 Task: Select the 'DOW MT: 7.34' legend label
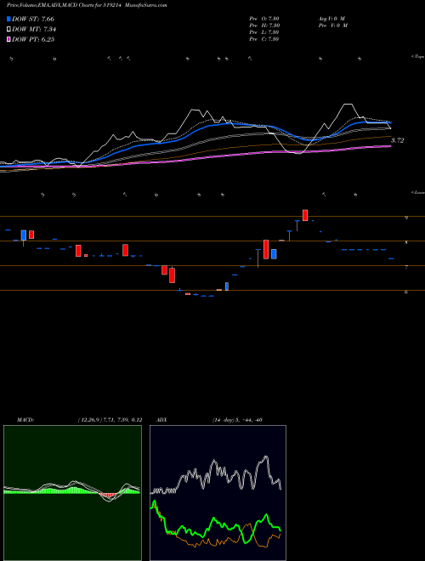[34, 30]
